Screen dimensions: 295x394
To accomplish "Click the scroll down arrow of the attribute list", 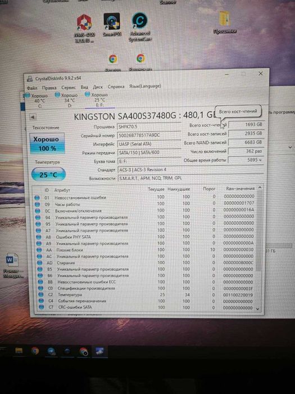I will click(257, 309).
